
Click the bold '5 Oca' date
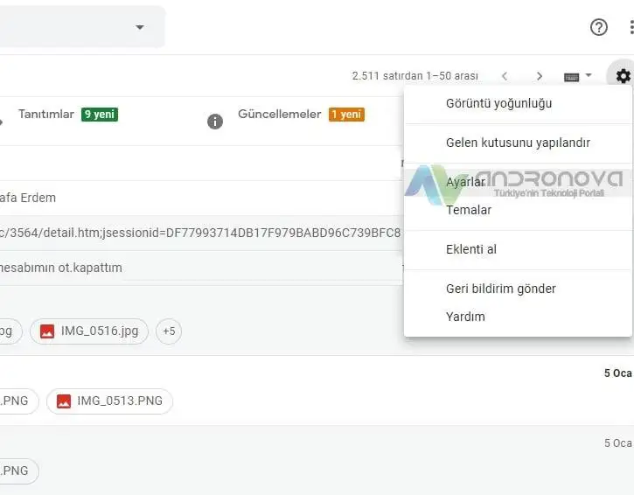618,373
